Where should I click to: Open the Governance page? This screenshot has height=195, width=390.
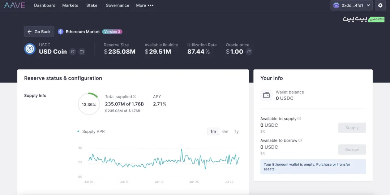coord(117,5)
